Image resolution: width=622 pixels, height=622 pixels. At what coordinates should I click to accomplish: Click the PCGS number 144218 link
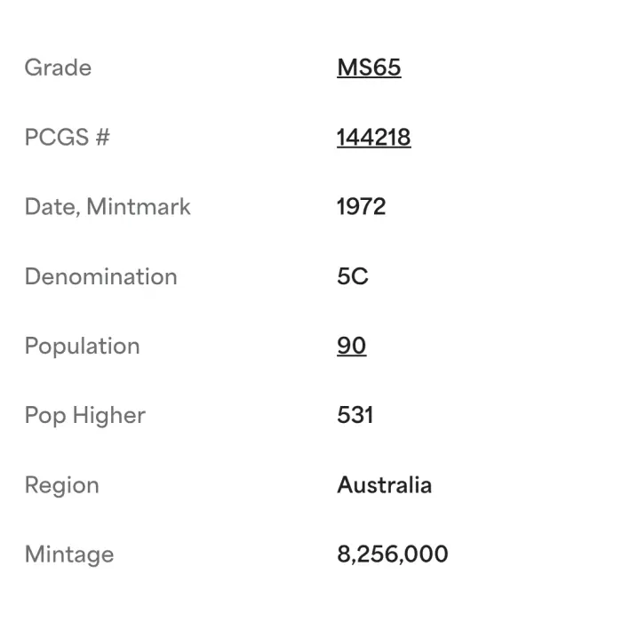373,137
